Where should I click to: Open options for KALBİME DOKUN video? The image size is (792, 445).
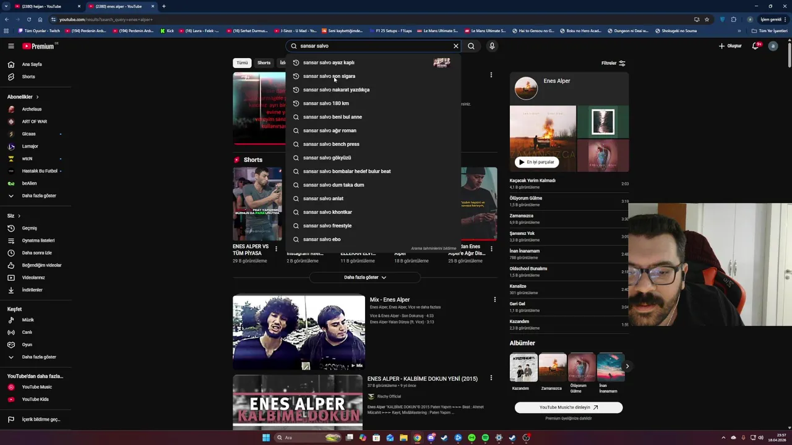click(491, 378)
